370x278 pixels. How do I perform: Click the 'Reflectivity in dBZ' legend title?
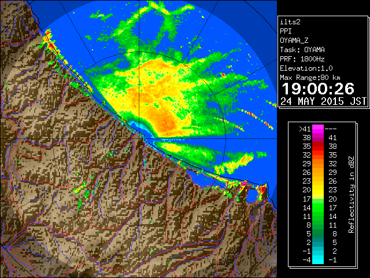pos(351,195)
